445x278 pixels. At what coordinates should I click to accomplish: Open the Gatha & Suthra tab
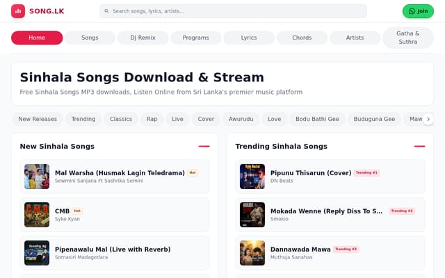tap(408, 38)
